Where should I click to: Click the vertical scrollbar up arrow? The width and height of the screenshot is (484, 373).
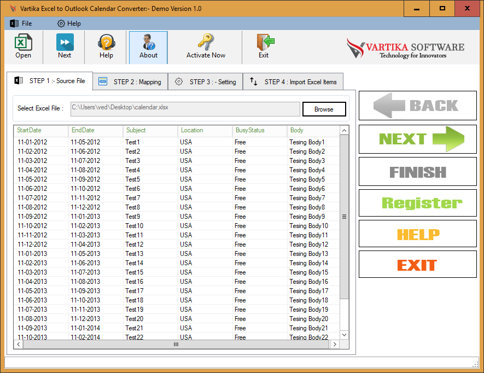click(344, 130)
